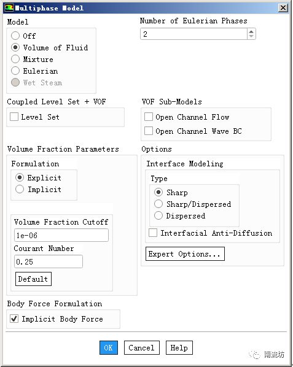Increase the number of Eulerian phases
Viewport: 293px width, 367px height.
251,31
